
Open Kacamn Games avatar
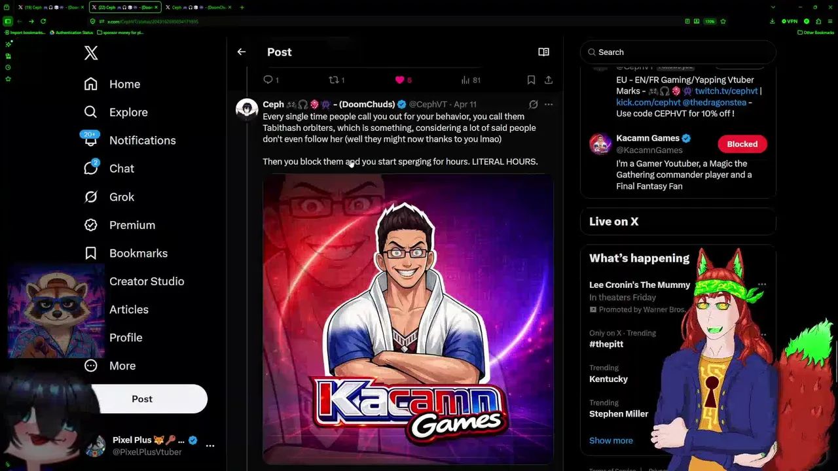[600, 143]
